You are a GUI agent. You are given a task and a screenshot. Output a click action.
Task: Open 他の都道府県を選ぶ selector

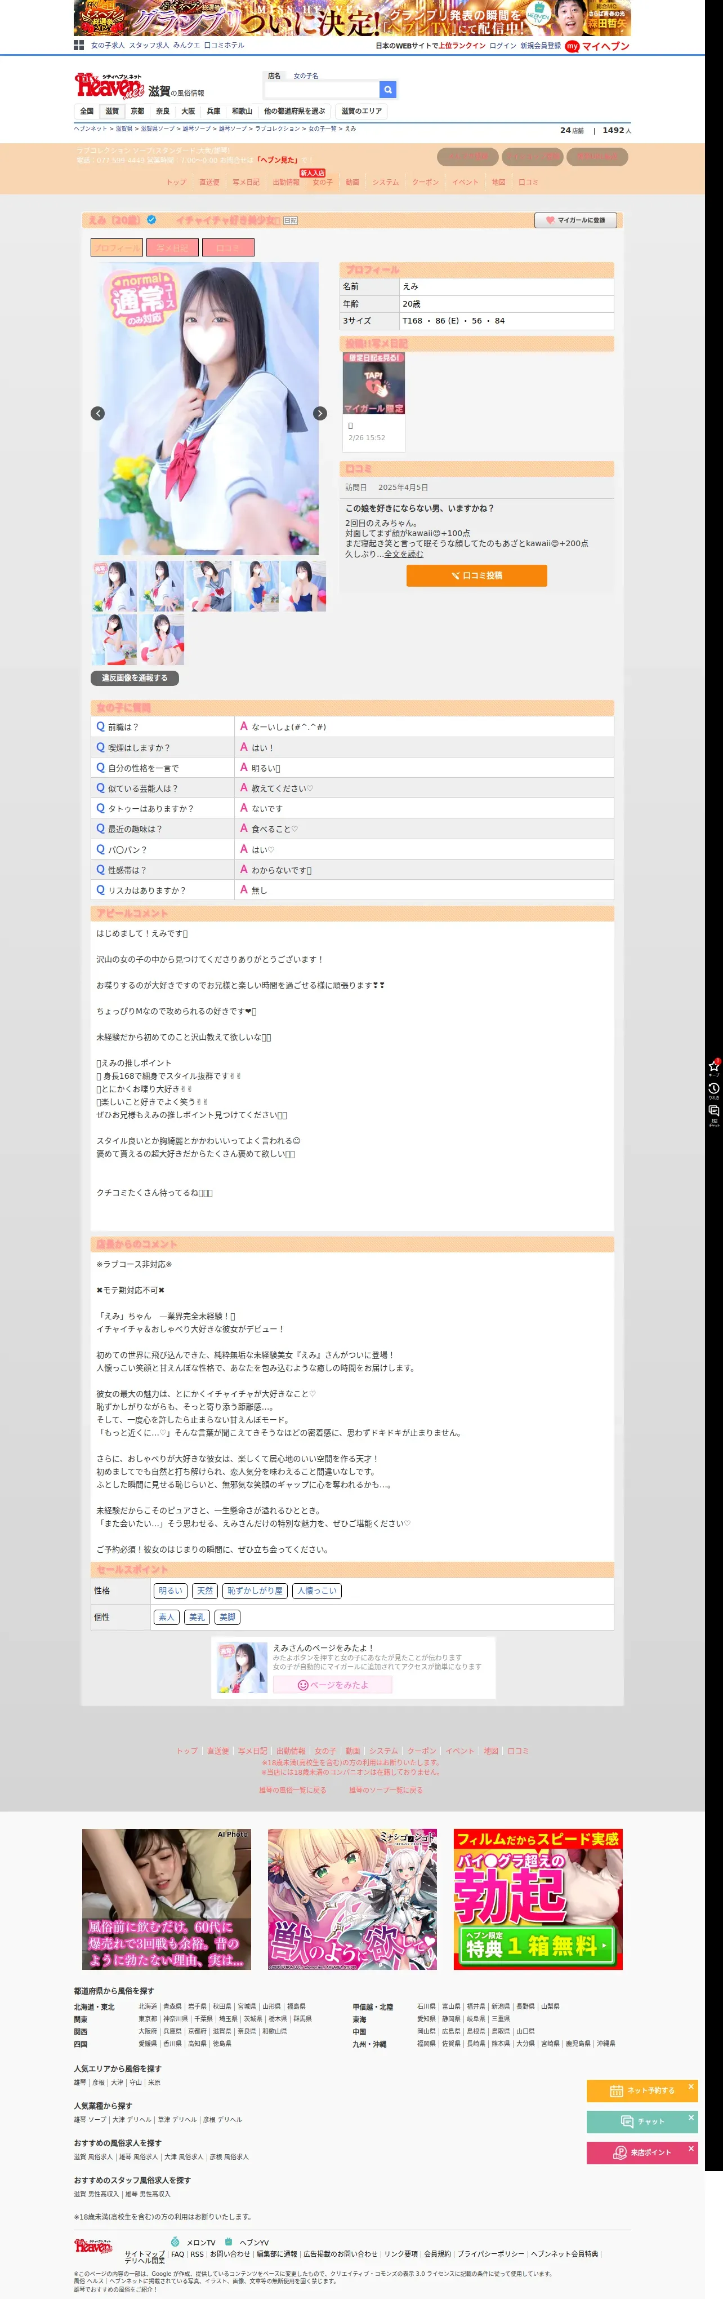coord(294,112)
